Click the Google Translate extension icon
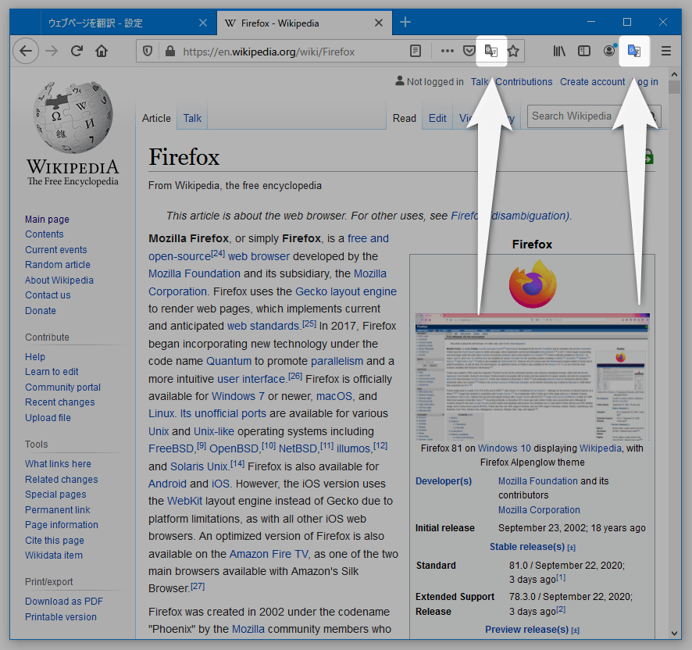Screen dimensions: 692x650 [x=634, y=52]
